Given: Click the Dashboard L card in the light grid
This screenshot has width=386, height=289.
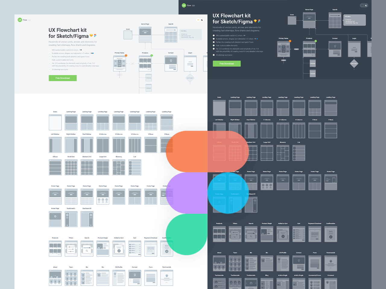Looking at the screenshot, I should 71,219.
